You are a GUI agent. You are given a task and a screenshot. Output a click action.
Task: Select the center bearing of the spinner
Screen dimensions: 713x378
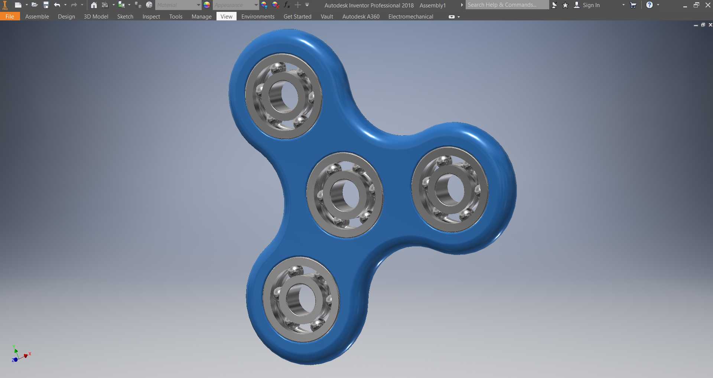(345, 194)
